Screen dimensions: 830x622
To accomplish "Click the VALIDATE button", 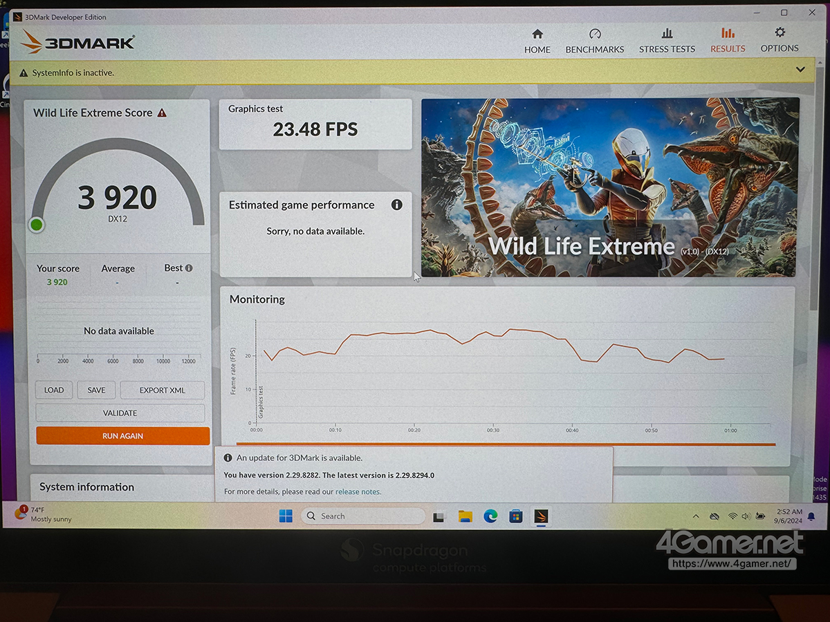I will click(120, 413).
